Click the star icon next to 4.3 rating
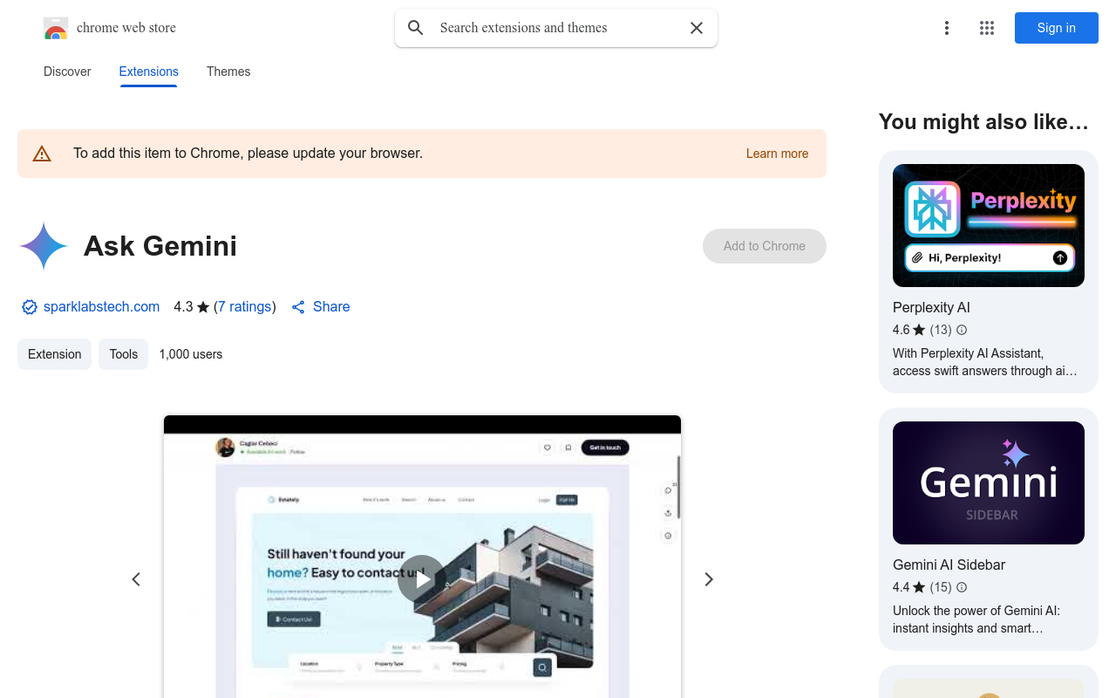The height and width of the screenshot is (698, 1116). pyautogui.click(x=203, y=307)
